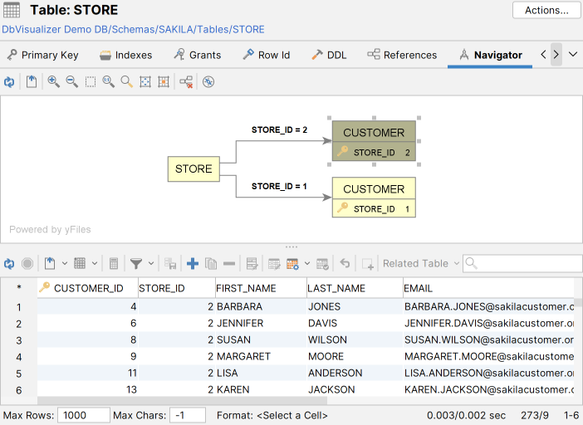Select the WILSON last name cell
The image size is (583, 425).
[x=355, y=340]
